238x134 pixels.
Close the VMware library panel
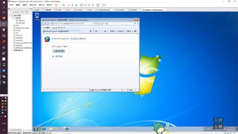(31, 9)
